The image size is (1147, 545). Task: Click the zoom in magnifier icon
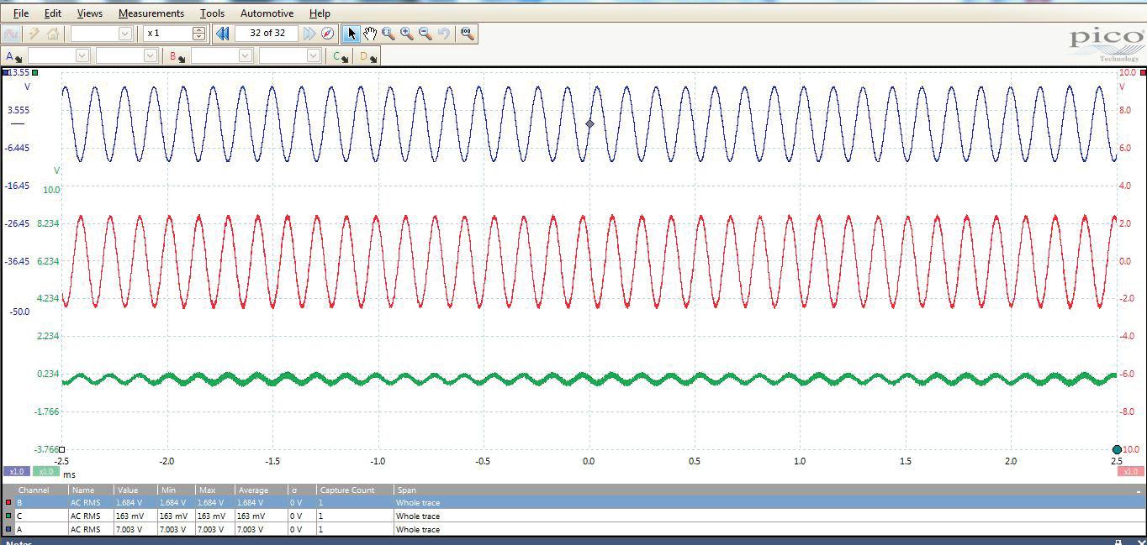pyautogui.click(x=407, y=34)
